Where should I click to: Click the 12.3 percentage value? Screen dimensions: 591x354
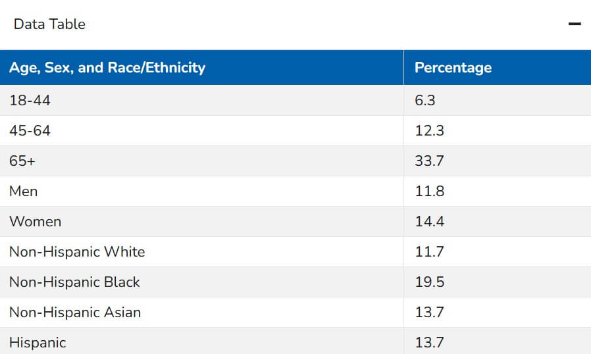(429, 131)
